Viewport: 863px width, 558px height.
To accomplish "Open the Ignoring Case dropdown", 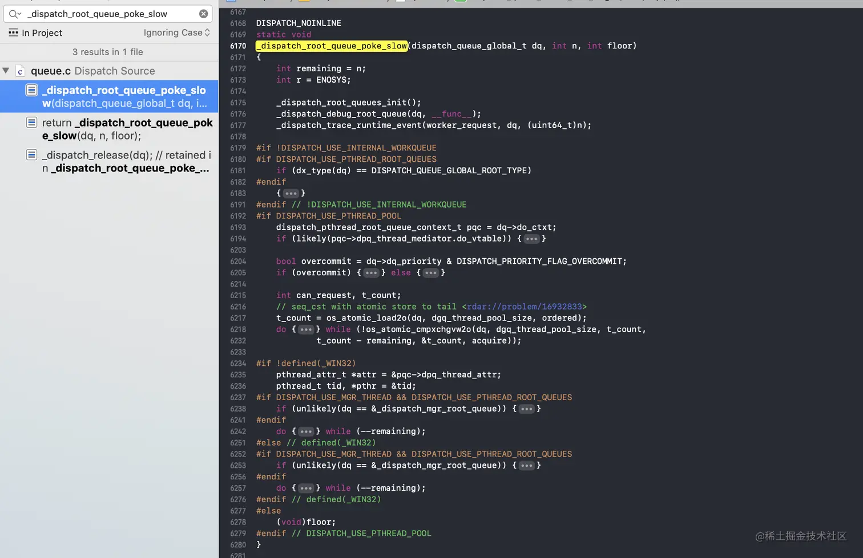I will coord(177,33).
